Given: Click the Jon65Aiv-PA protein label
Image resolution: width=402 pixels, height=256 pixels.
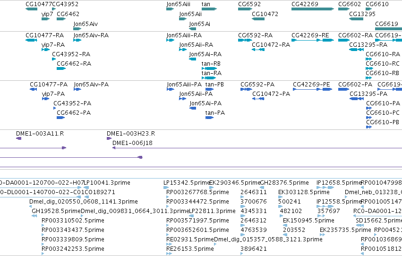Looking at the screenshot, I should click(x=91, y=85).
